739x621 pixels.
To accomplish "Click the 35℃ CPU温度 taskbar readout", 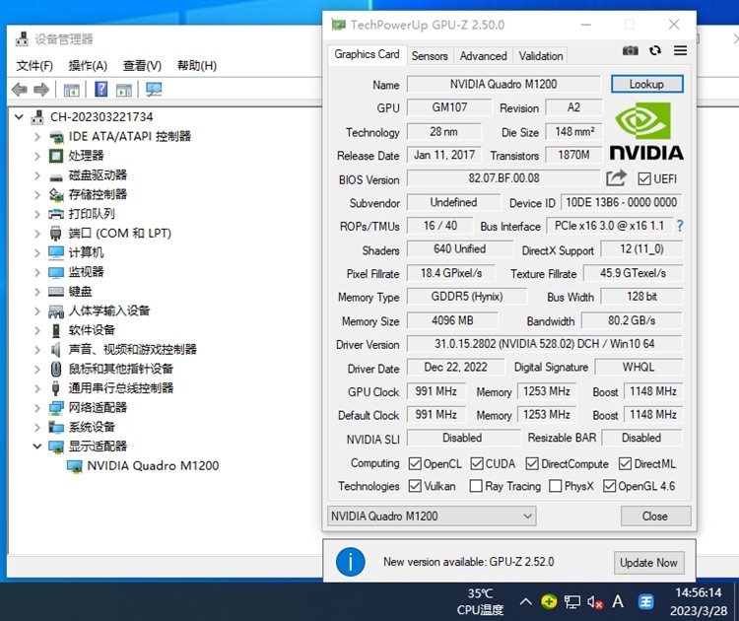I will coord(480,601).
